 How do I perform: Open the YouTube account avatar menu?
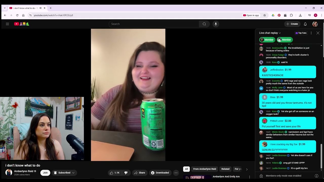(x=315, y=24)
